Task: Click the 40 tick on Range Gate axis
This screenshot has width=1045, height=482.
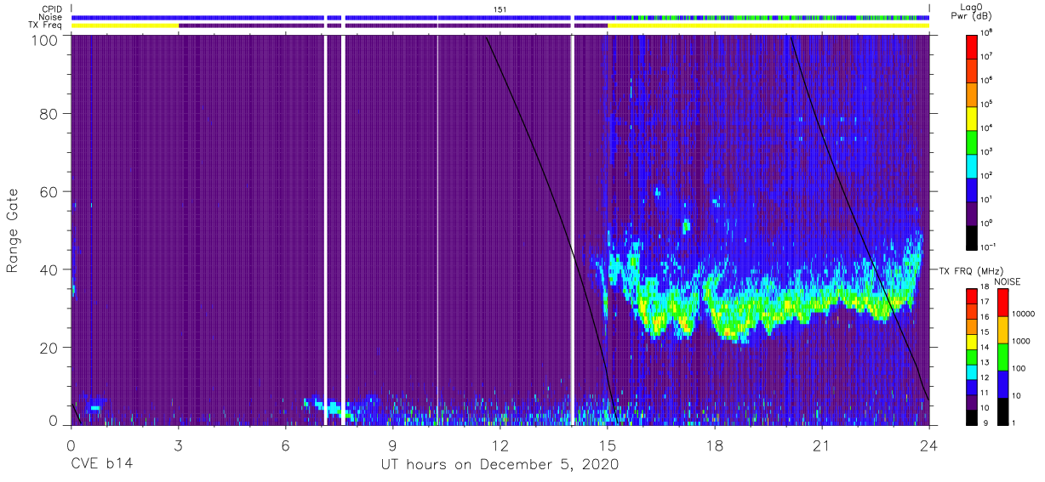Action: [x=49, y=269]
